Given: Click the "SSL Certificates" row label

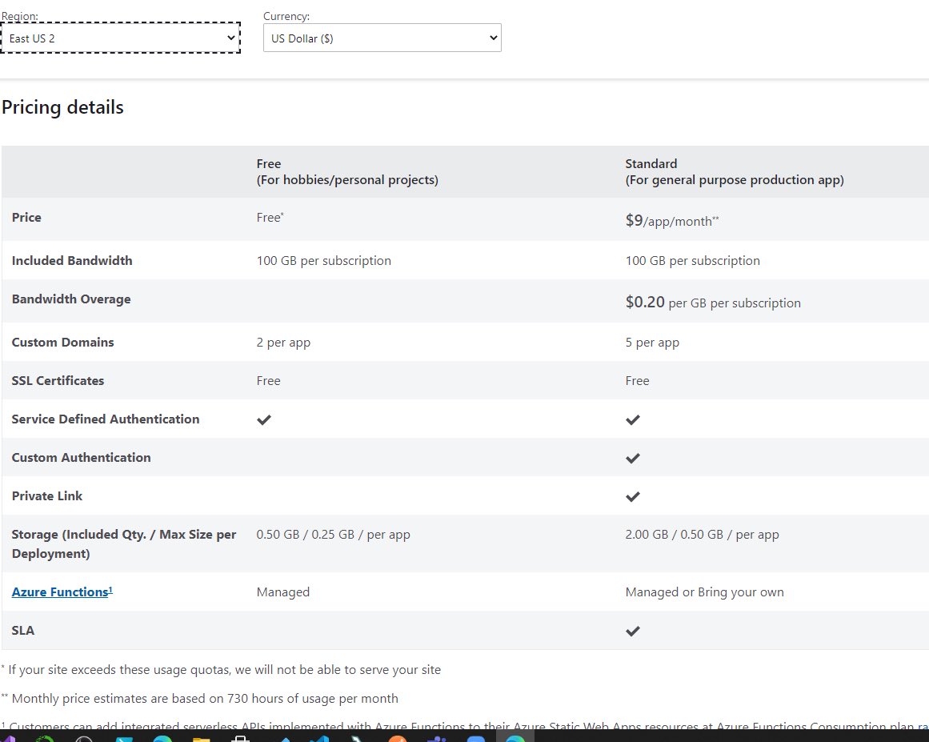Looking at the screenshot, I should tap(58, 380).
